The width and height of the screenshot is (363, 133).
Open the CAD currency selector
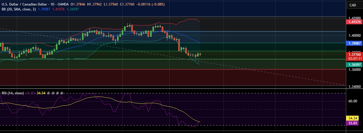[353, 5]
